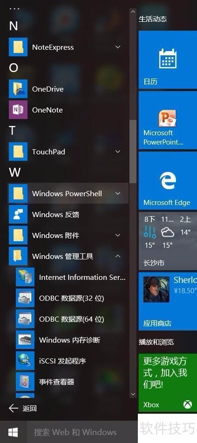Expand the Windows PowerShell chevron
Screen dimensions: 197x443
pyautogui.click(x=118, y=193)
